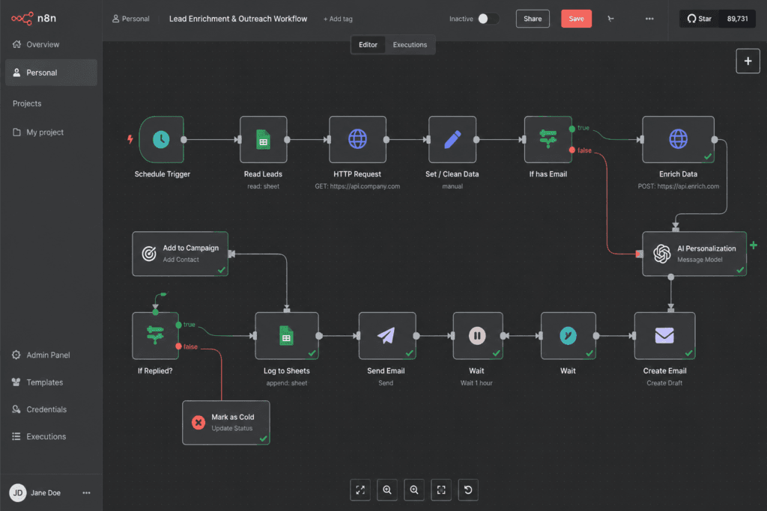Click the true output of If Replied?
The image size is (767, 511).
178,325
